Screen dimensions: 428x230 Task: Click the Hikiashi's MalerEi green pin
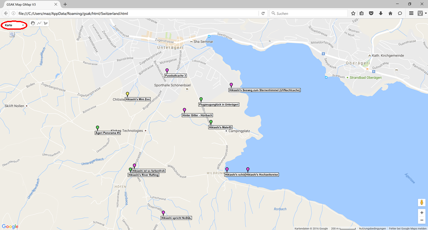tap(211, 122)
